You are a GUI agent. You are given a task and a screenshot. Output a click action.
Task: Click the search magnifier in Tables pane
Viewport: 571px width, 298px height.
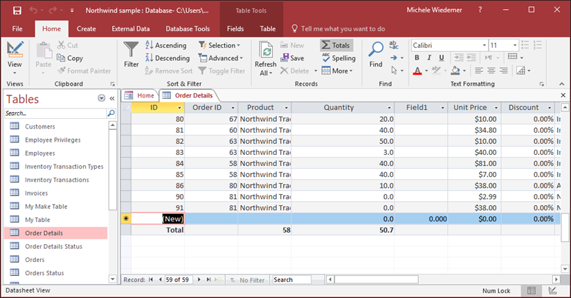pyautogui.click(x=111, y=113)
